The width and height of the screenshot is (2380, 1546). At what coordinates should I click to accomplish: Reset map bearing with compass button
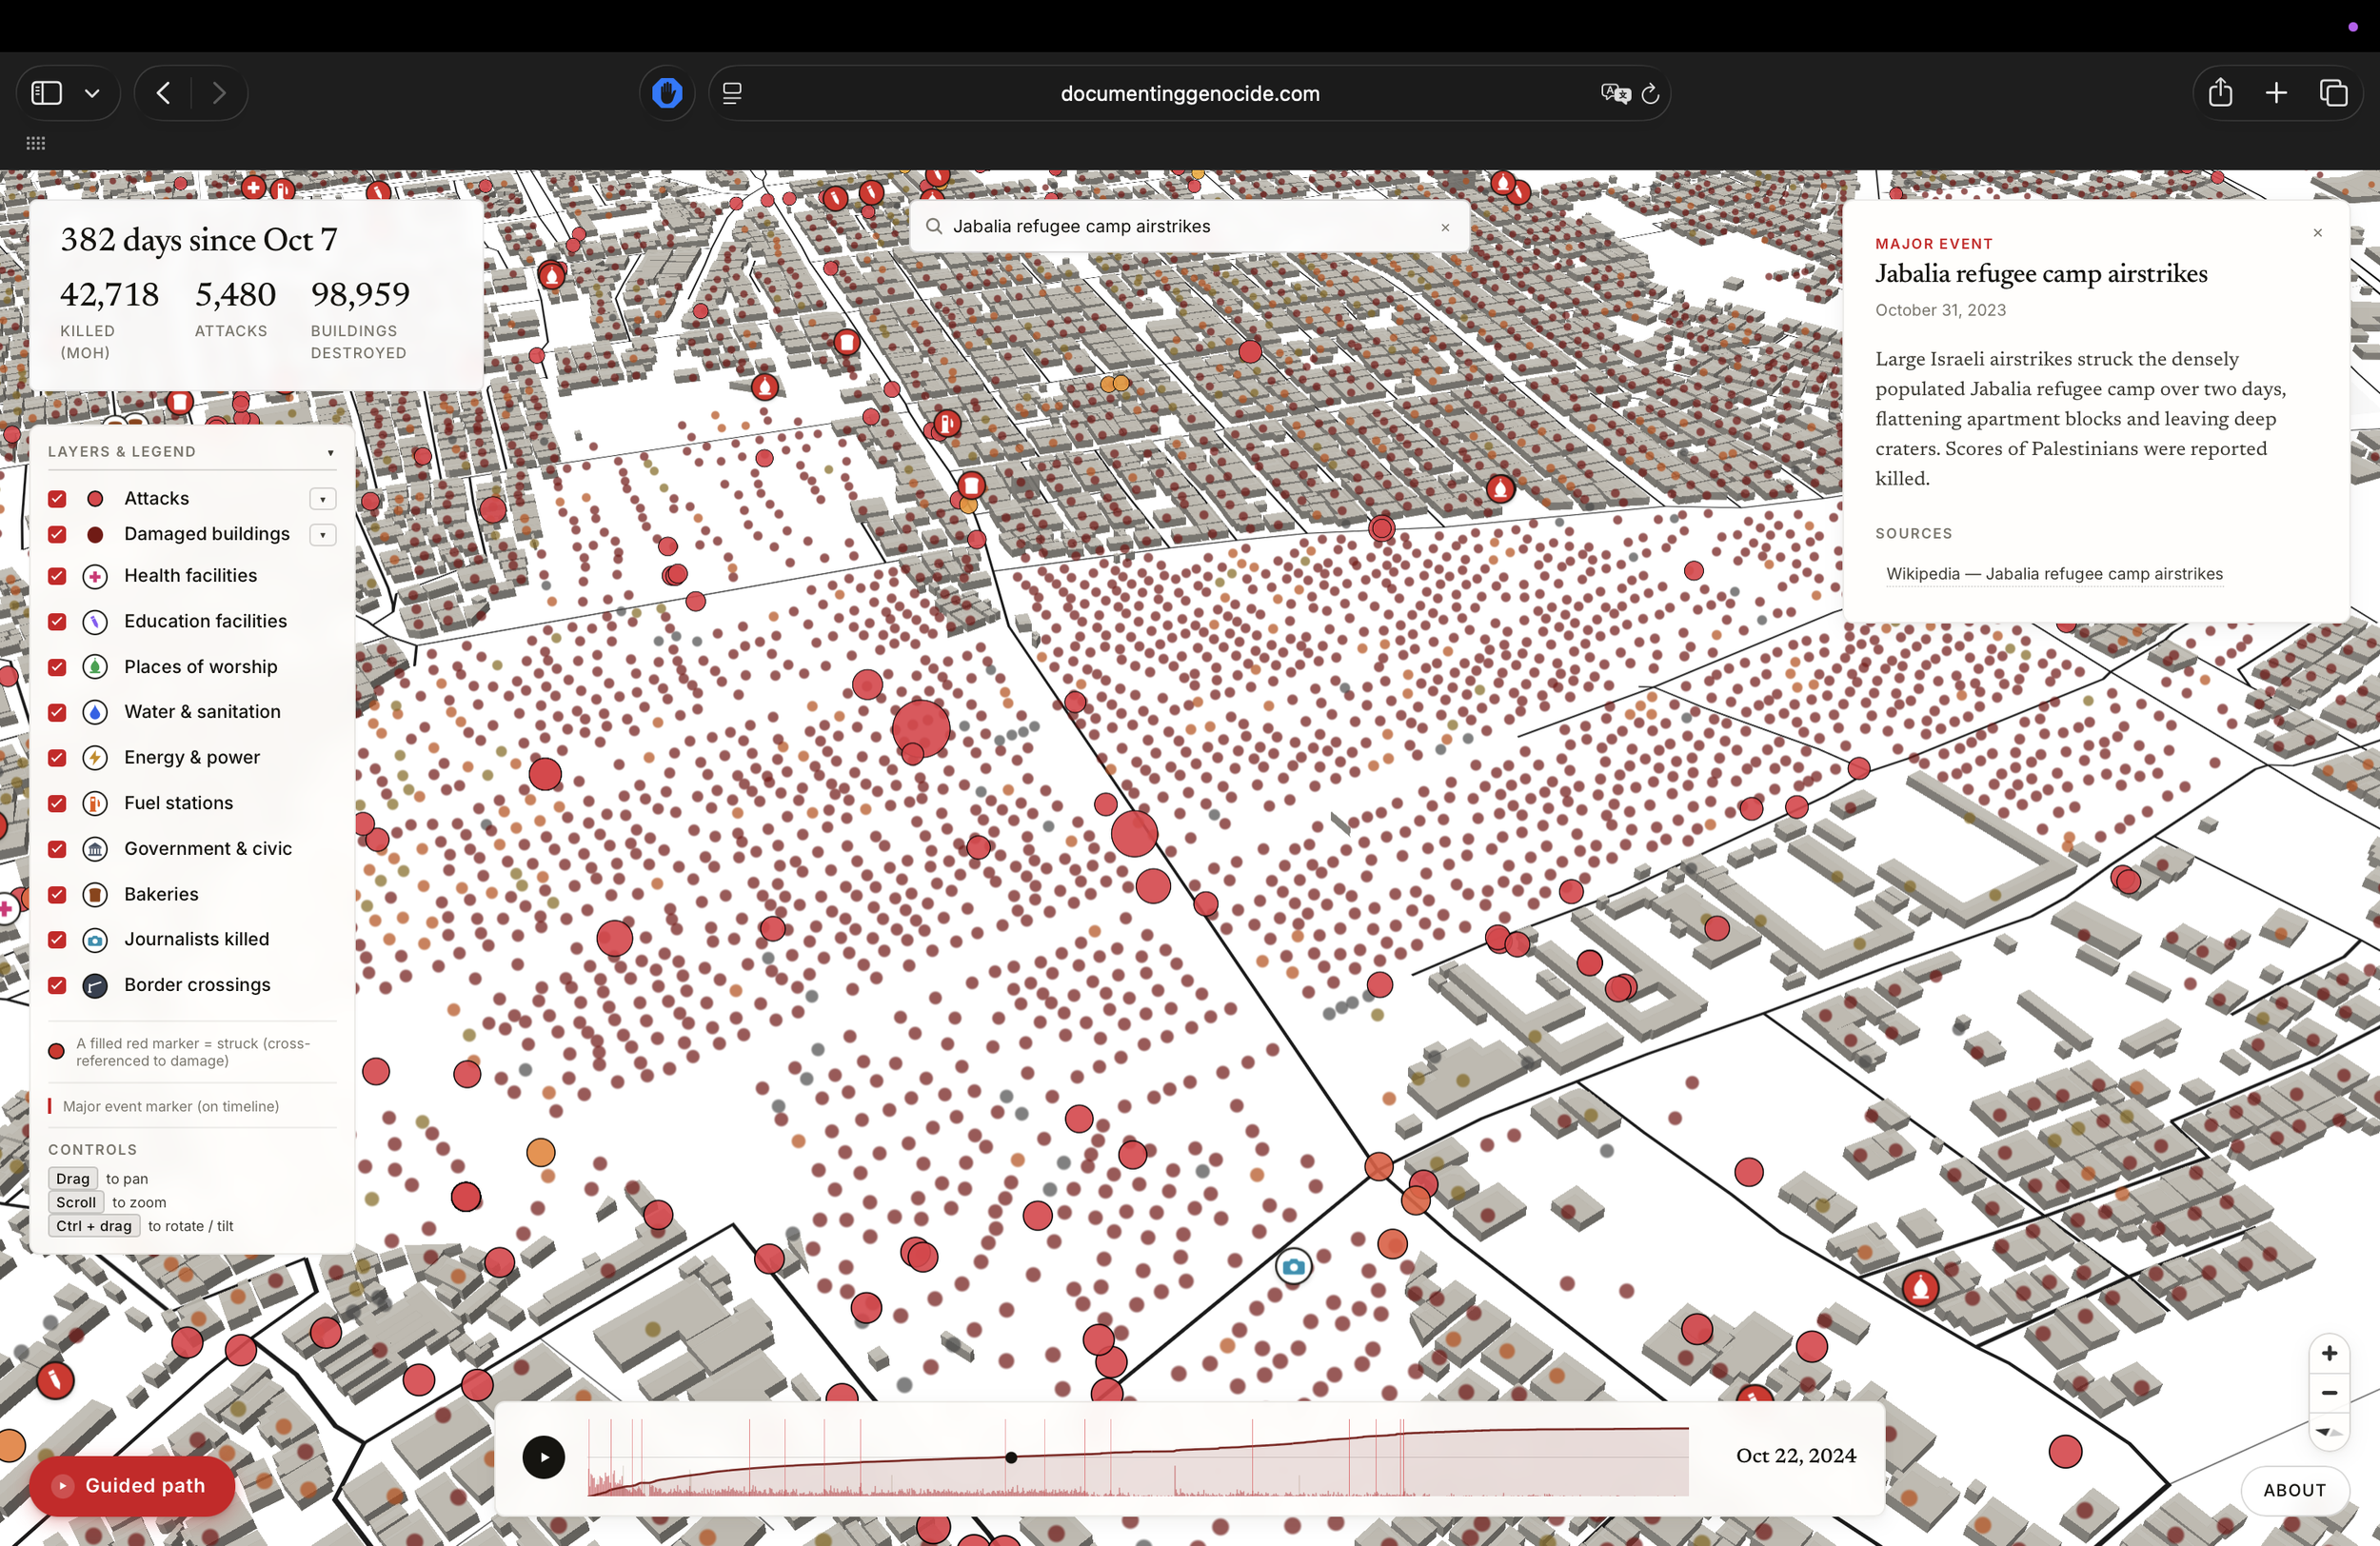[x=2328, y=1432]
